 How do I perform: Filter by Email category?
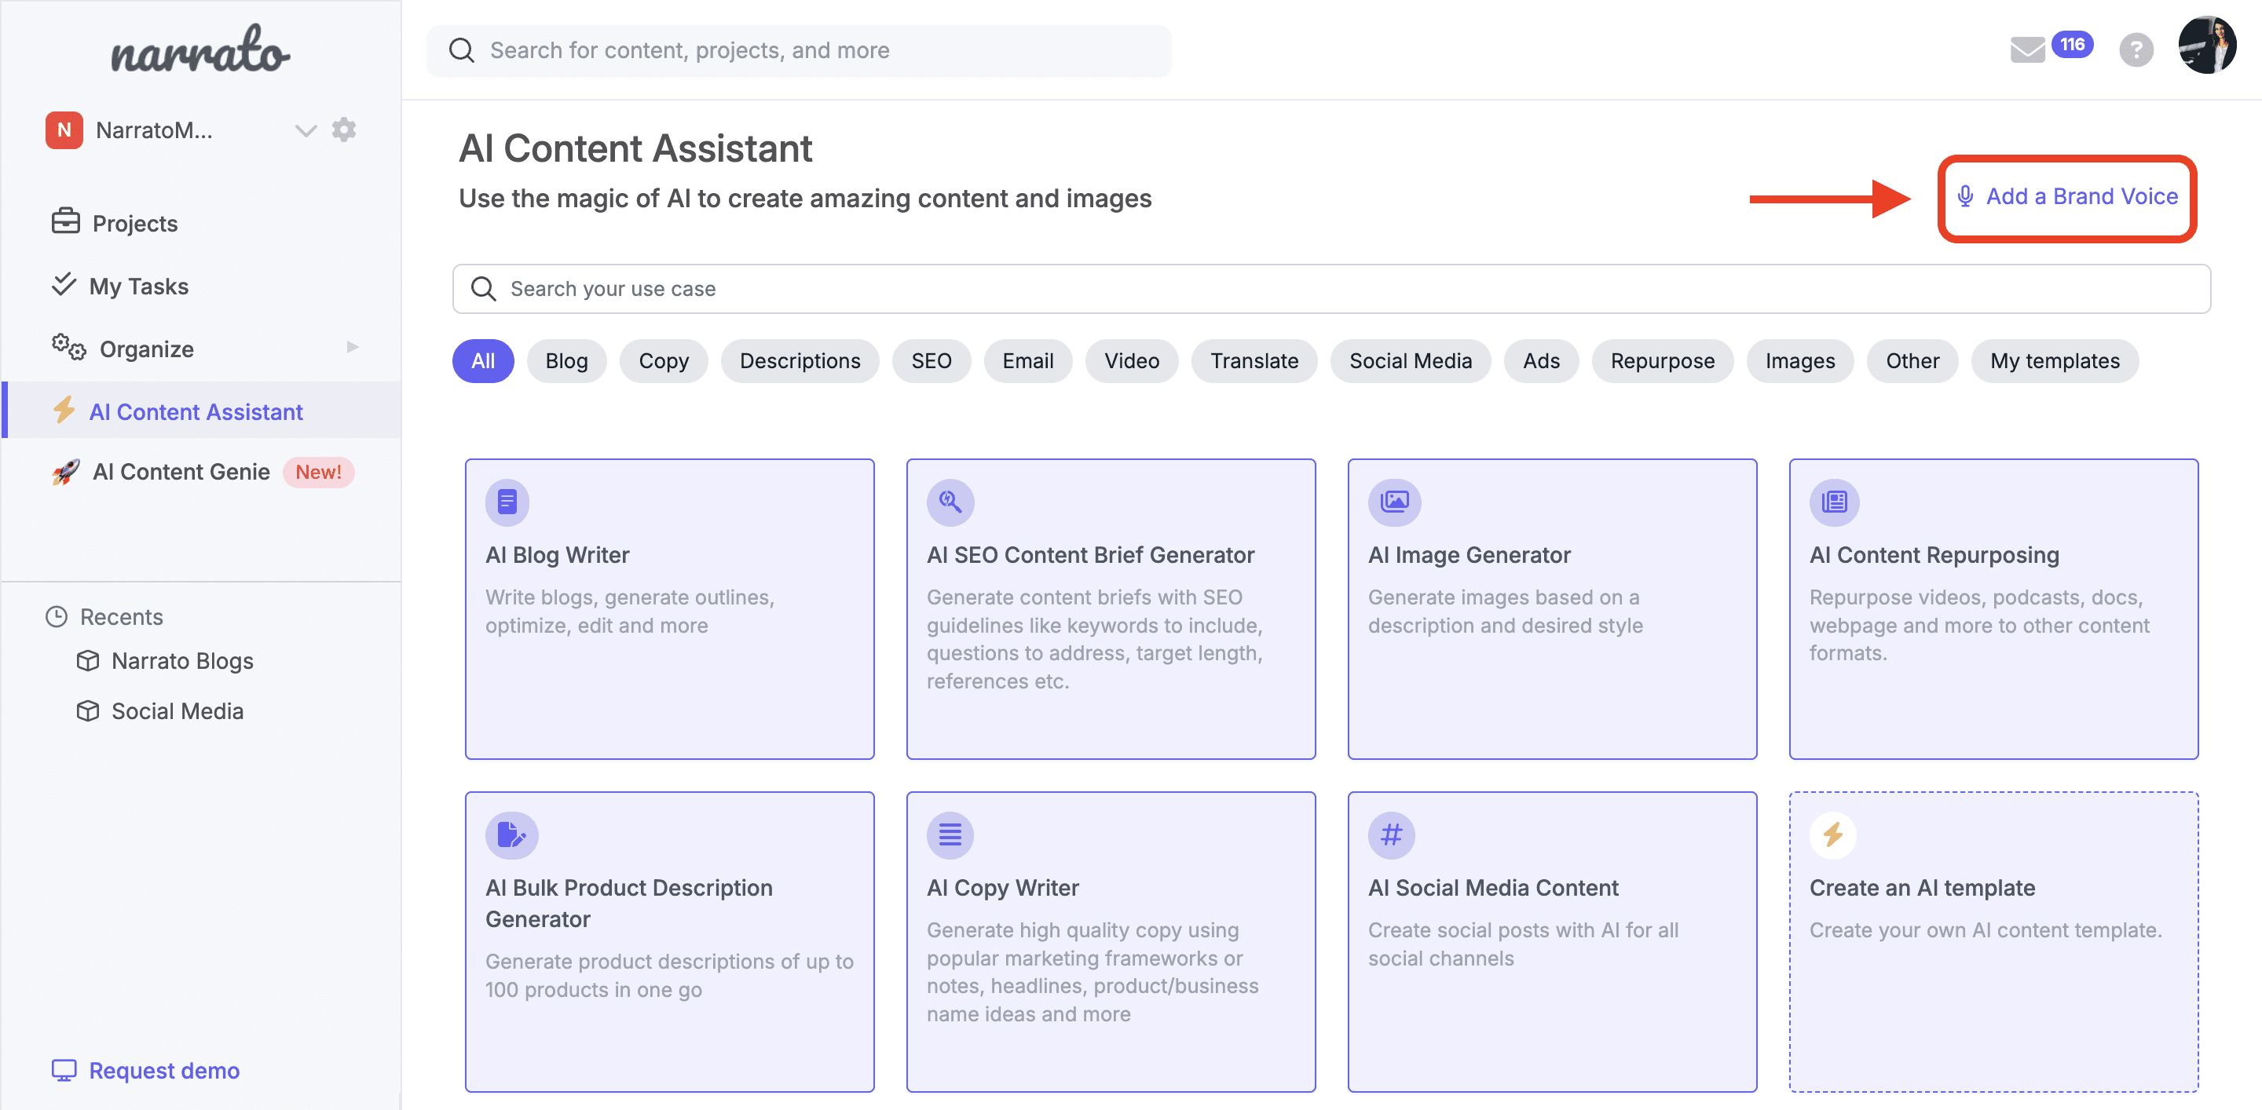1028,360
